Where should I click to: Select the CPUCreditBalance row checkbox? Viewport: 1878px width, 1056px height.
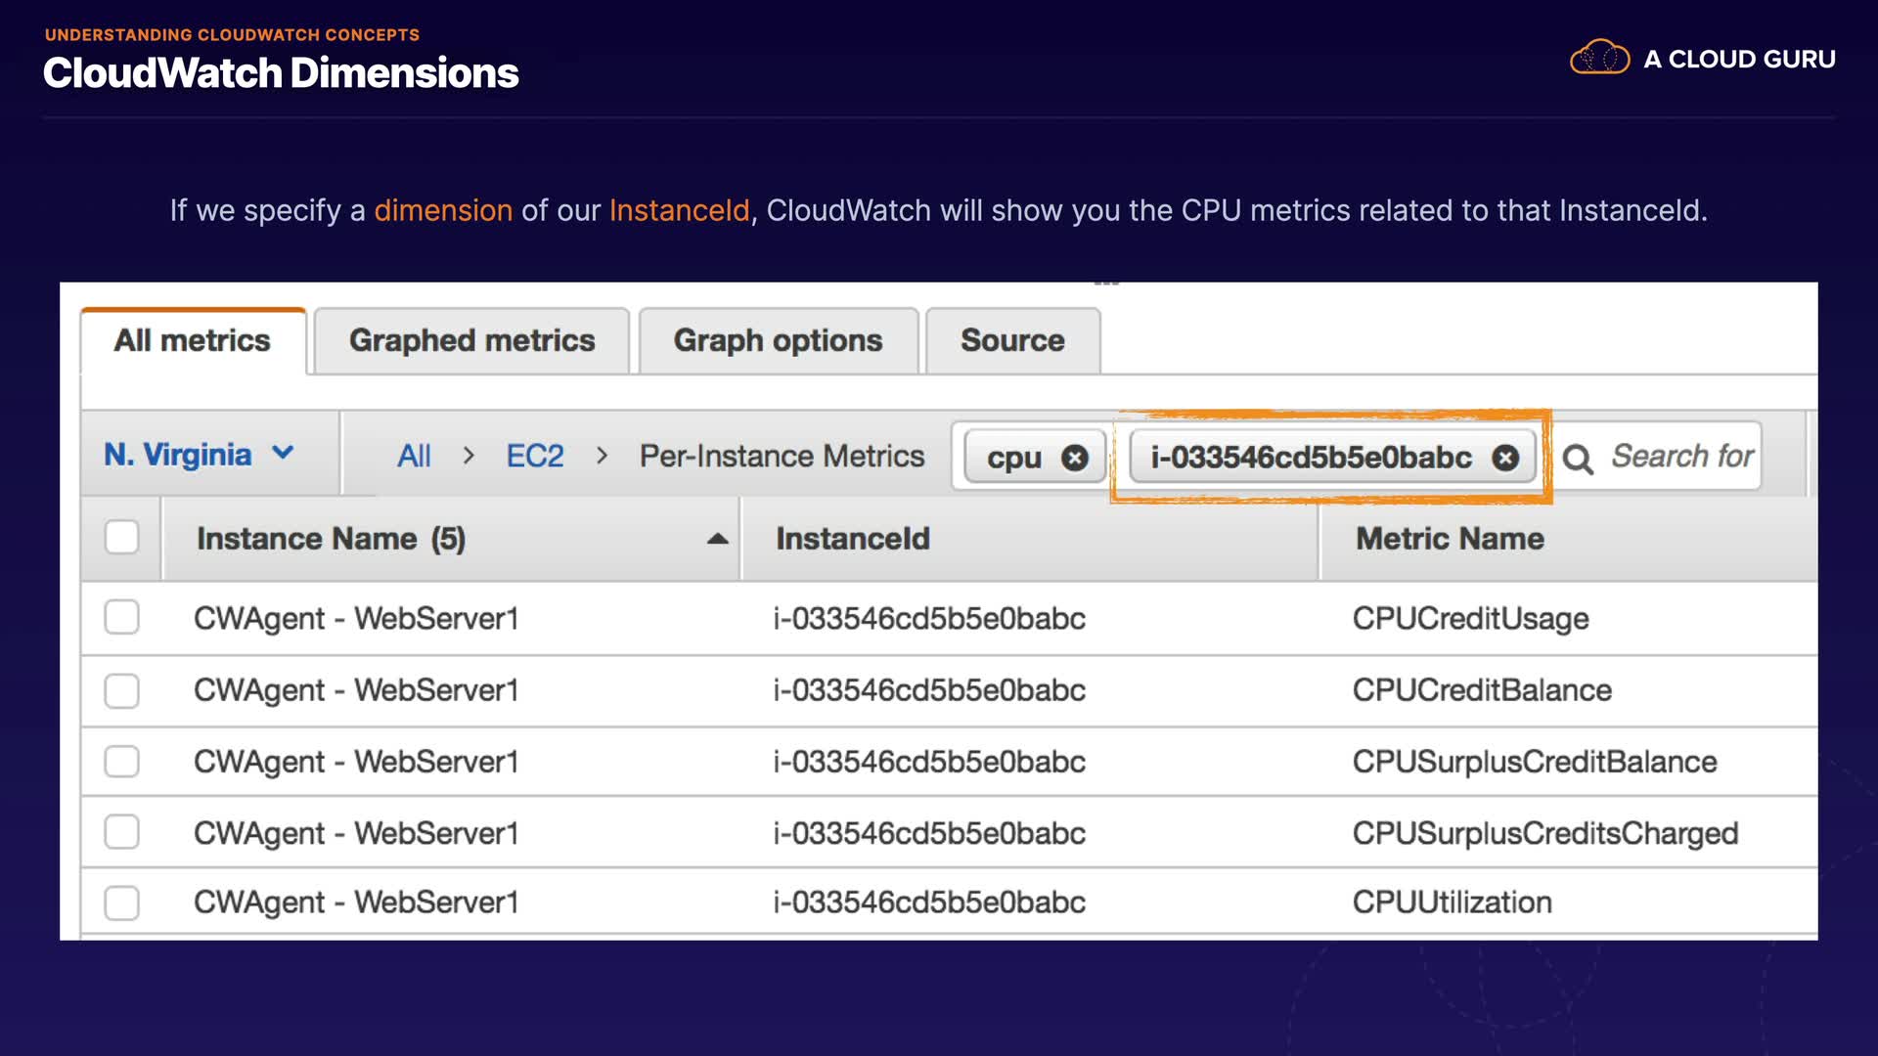coord(122,690)
